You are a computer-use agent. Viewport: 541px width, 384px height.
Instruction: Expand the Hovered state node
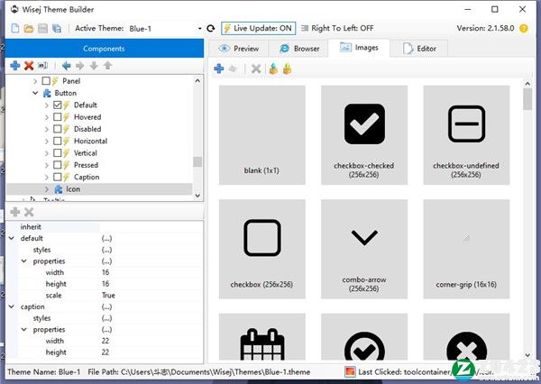(47, 117)
